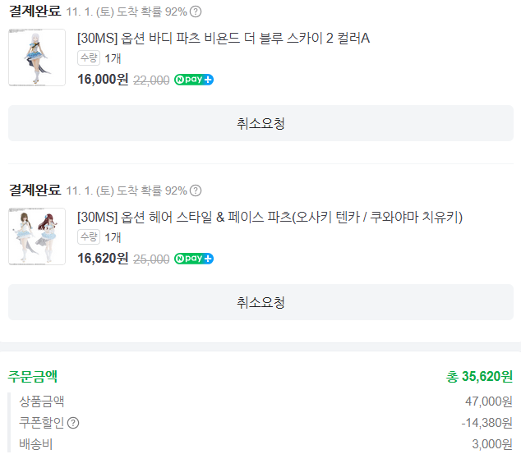Click help icon beside second 도착 확률 92%
The width and height of the screenshot is (521, 468).
pos(196,190)
